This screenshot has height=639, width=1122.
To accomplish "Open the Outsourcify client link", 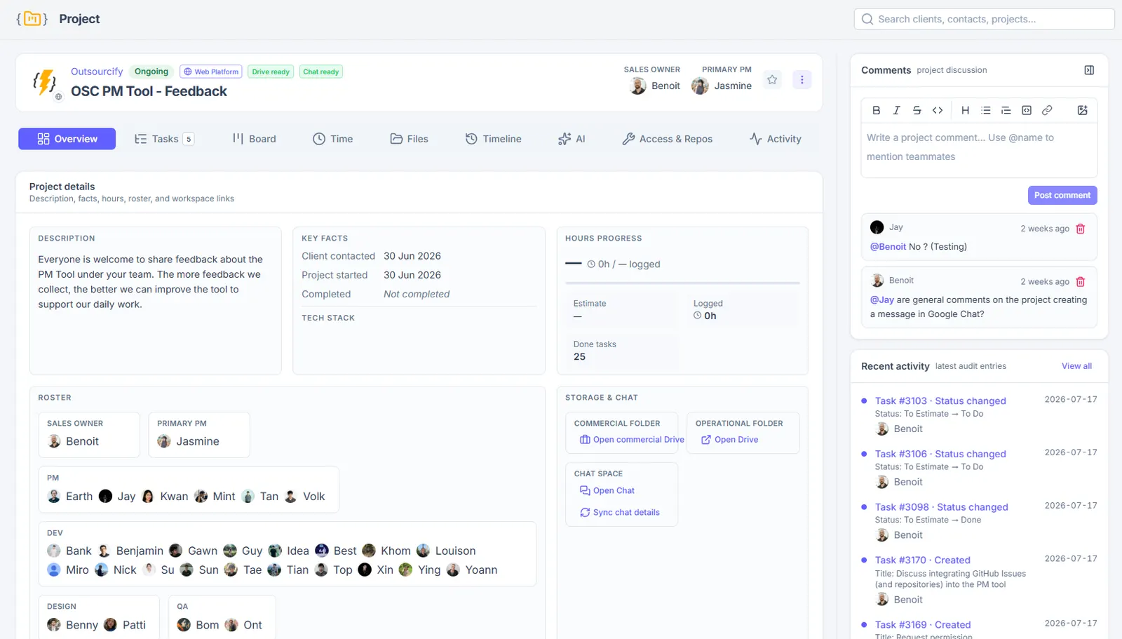I will [x=97, y=72].
